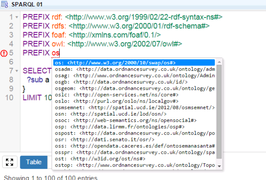Collapse the SELECT block fold arrow on line 7

pos(16,70)
